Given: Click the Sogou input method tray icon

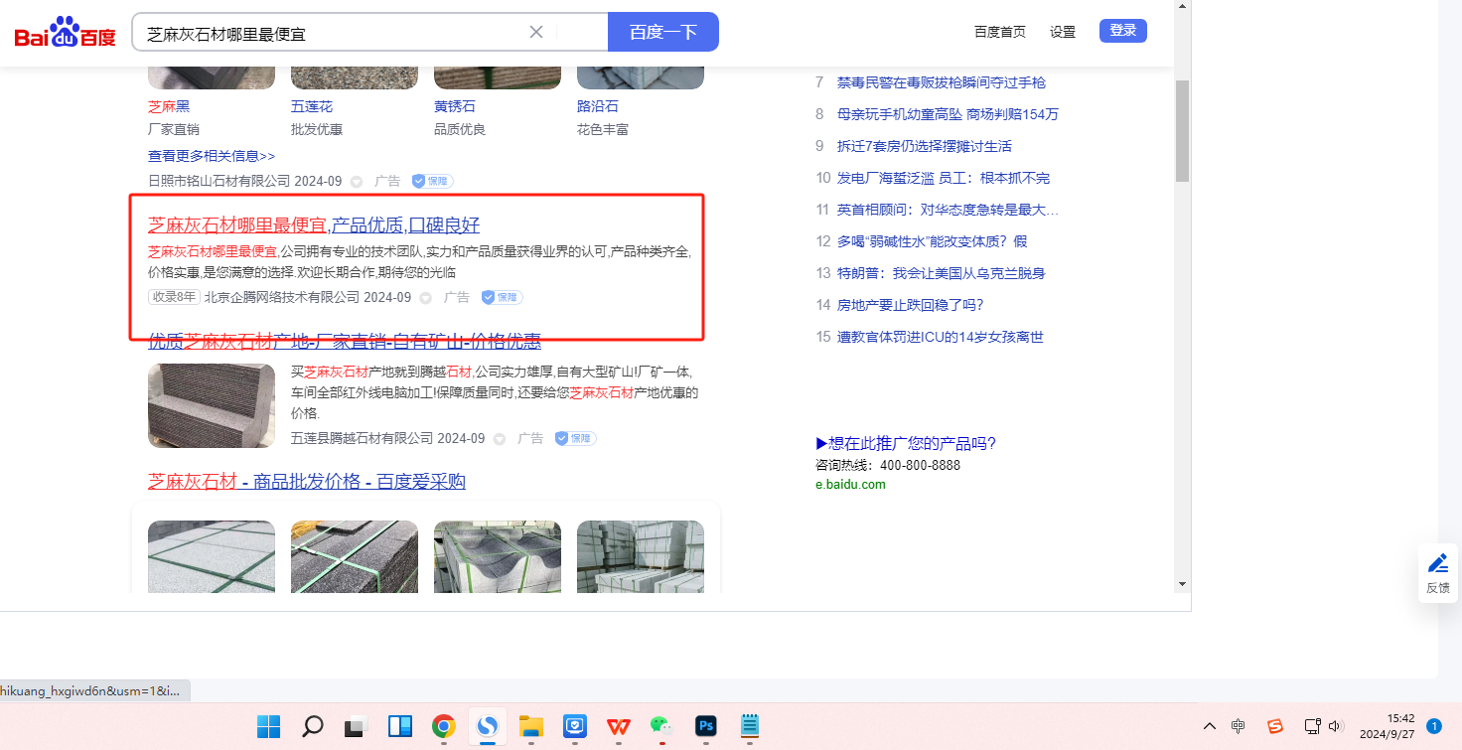Looking at the screenshot, I should [1275, 726].
